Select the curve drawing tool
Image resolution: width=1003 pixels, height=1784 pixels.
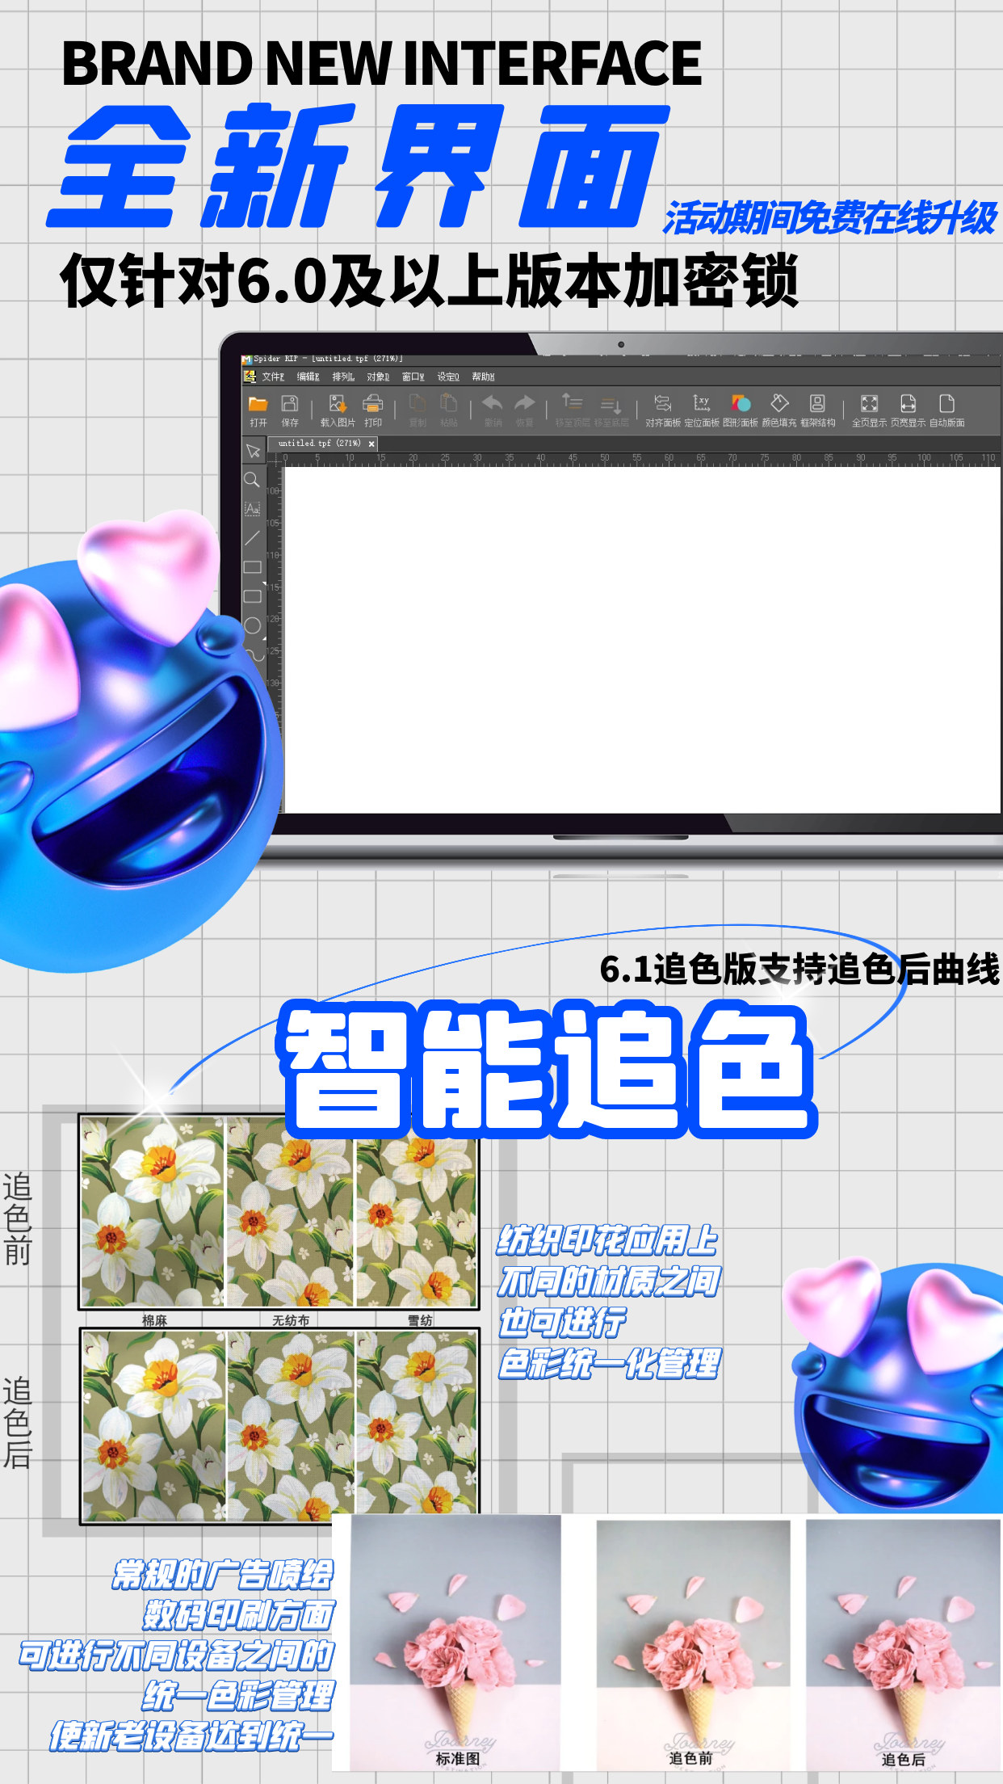255,654
